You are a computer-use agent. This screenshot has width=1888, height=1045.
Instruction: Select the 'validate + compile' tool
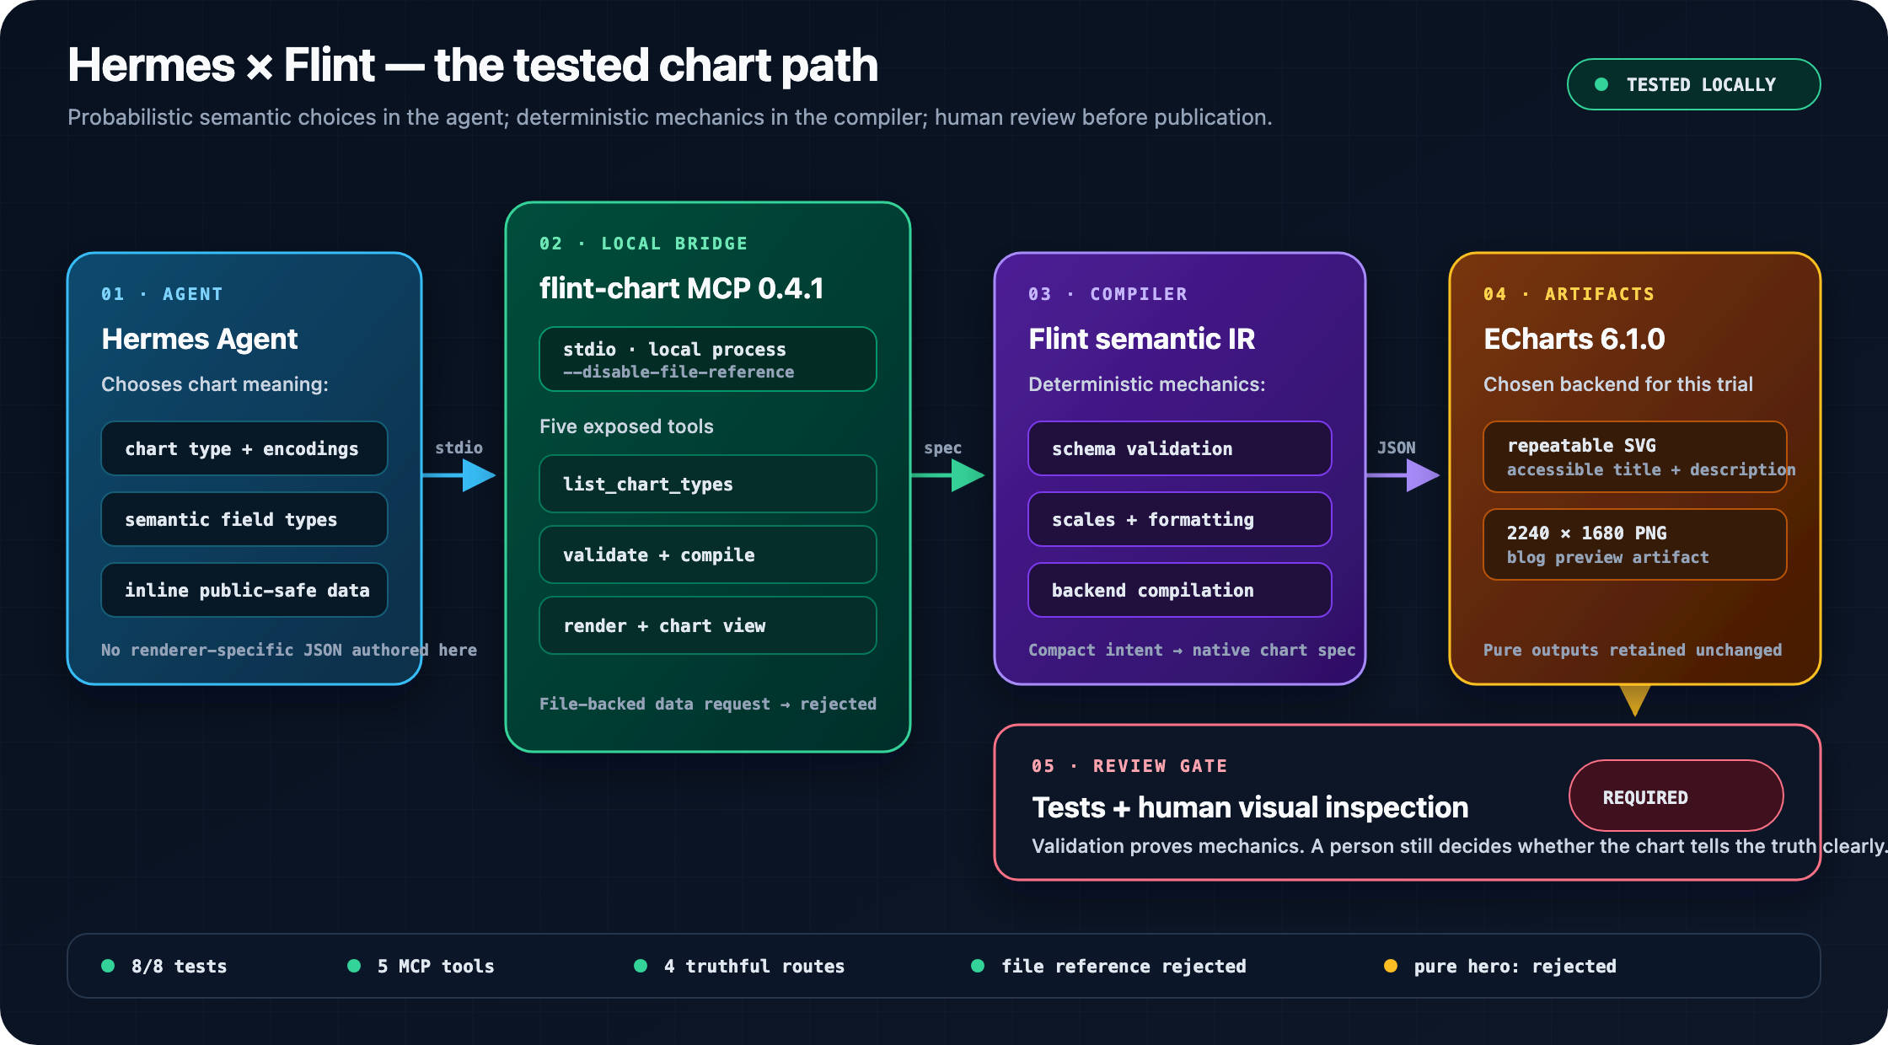pos(708,555)
